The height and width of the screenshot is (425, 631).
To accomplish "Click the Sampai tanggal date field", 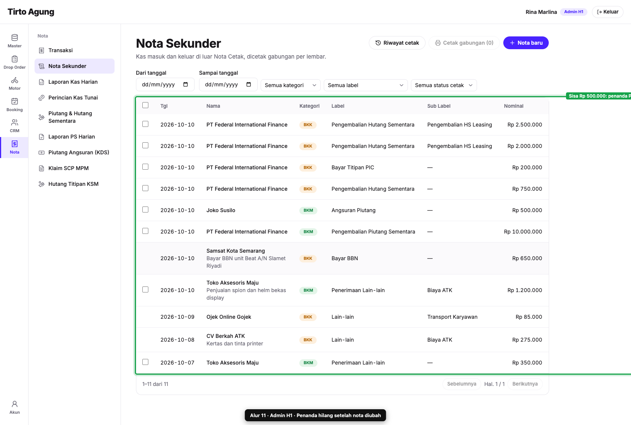I will [x=228, y=84].
